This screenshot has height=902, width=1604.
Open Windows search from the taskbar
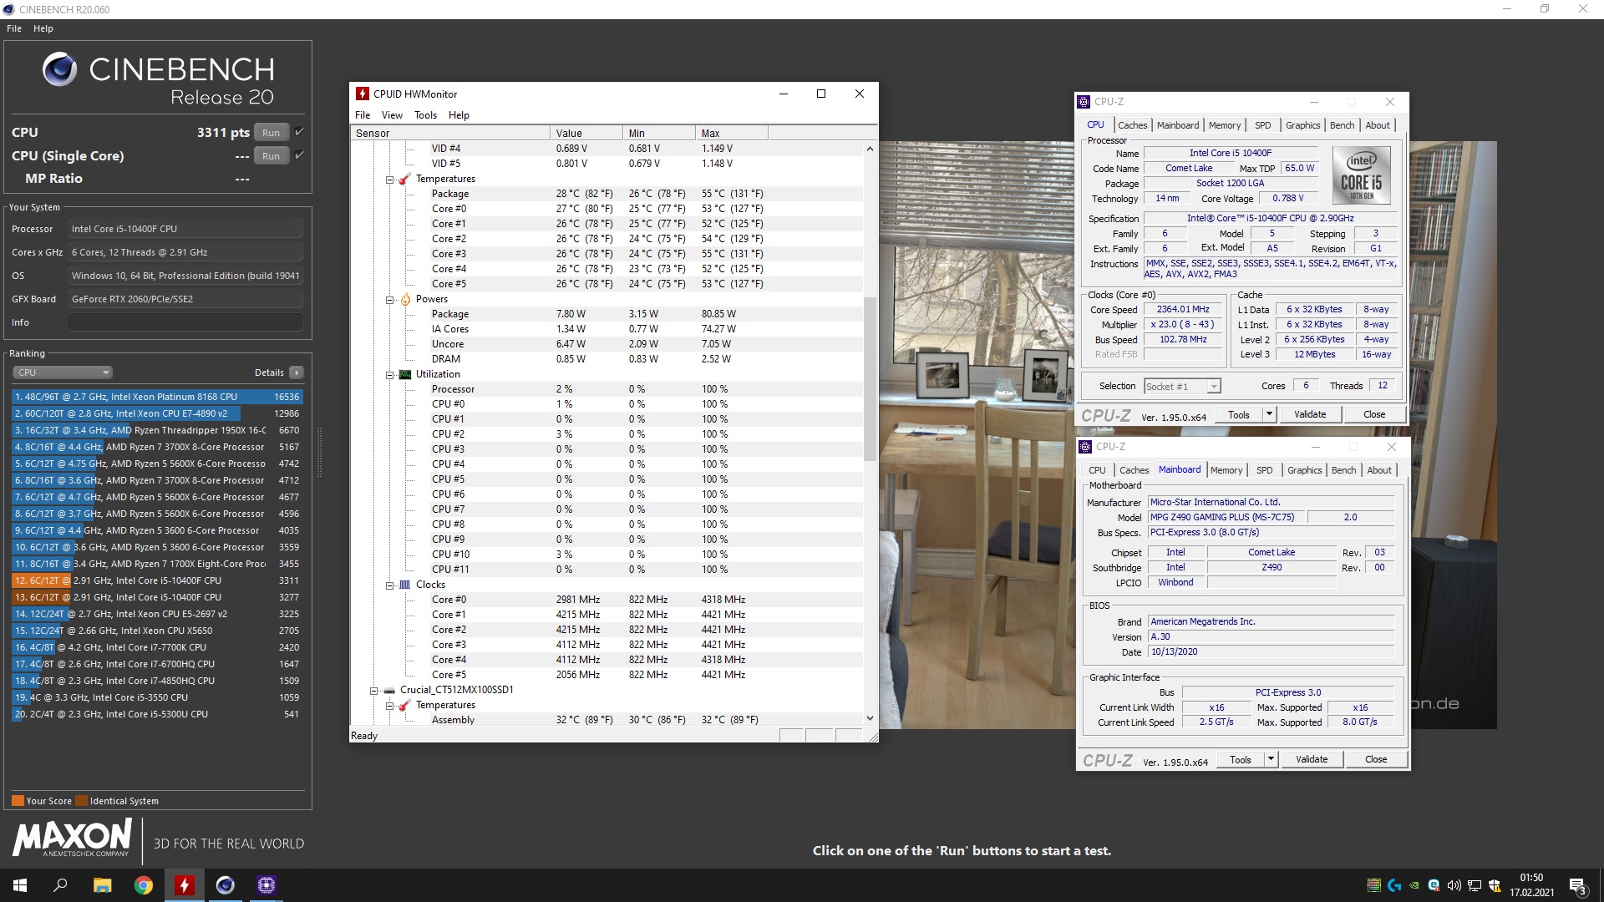[x=60, y=885]
